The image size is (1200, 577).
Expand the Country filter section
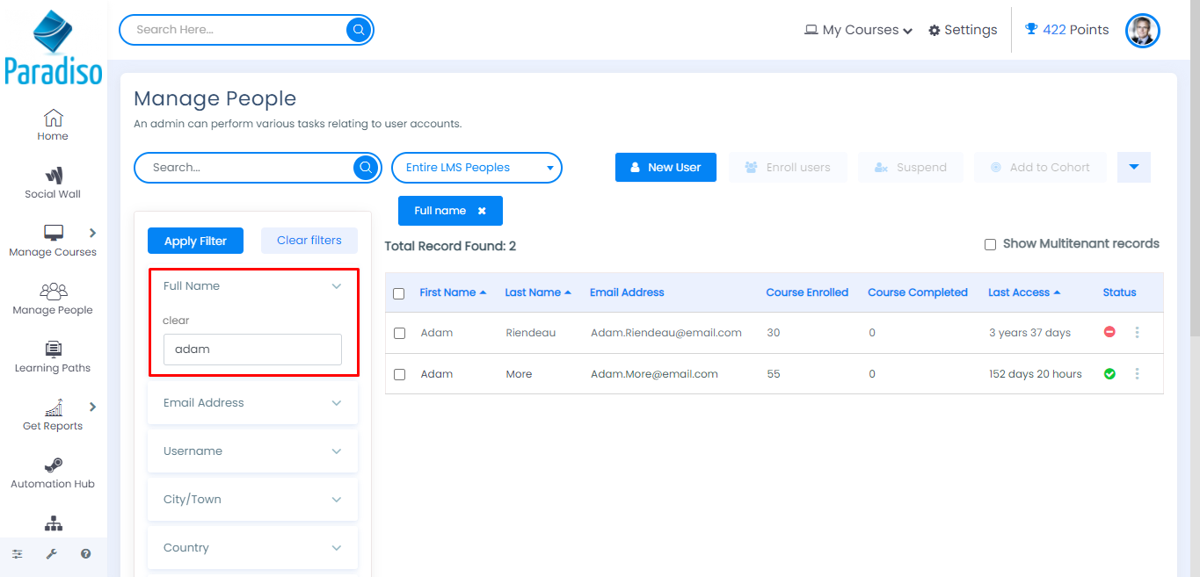[252, 548]
